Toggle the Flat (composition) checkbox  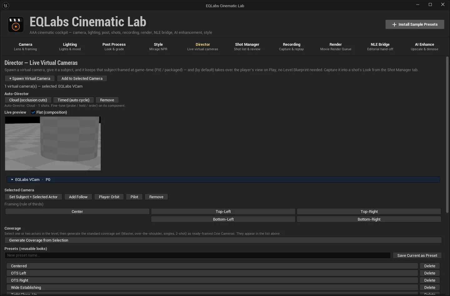33,112
